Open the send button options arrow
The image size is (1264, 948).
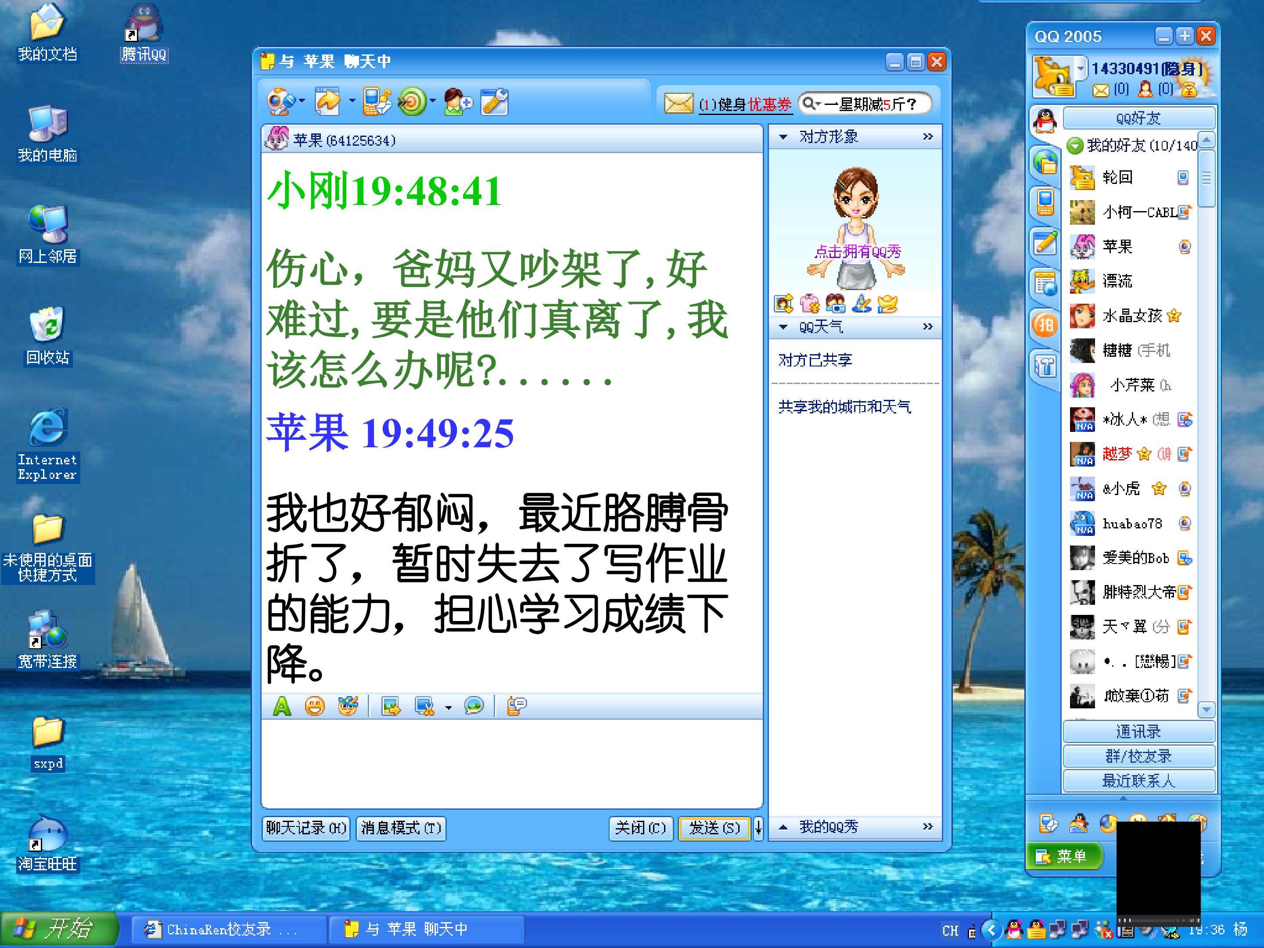758,828
